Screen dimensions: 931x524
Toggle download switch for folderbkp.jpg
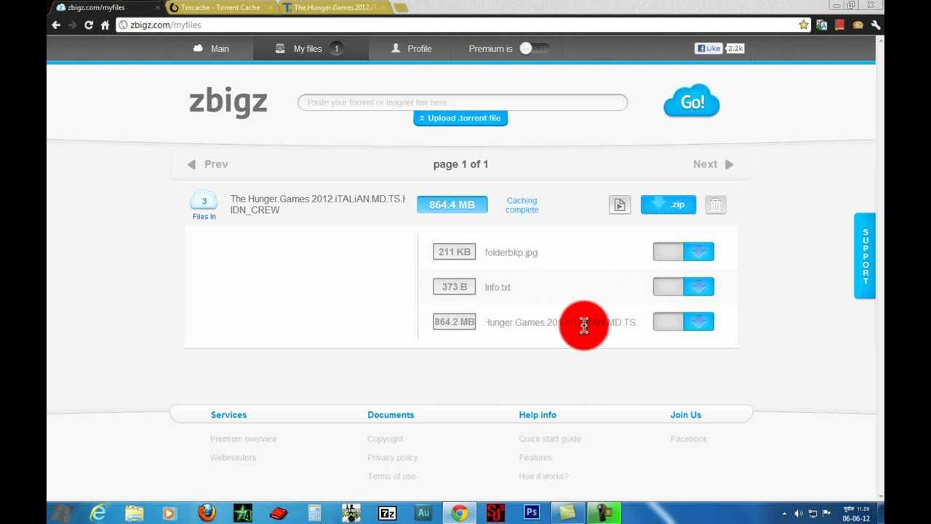[x=668, y=252]
